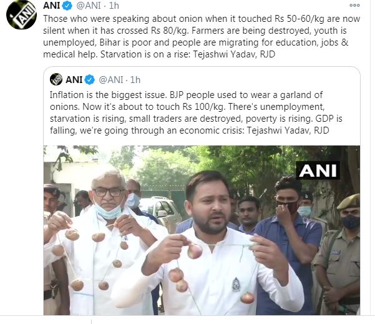
Task: Click small ANI avatar in quoted tweet
Action: [x=56, y=79]
